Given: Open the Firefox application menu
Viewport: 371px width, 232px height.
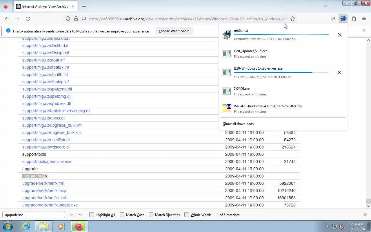Looking at the screenshot, I should [x=364, y=19].
